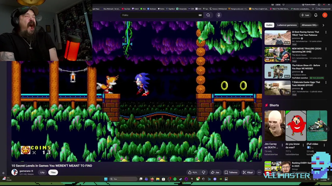Open options menu for 'NEW MOVIE TRAILERS'
The image size is (332, 186).
point(326,49)
